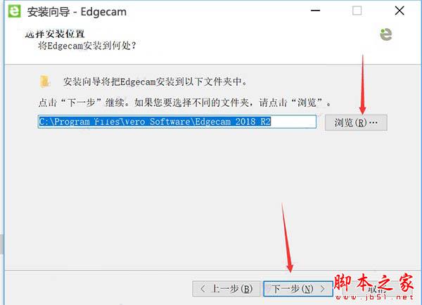Click the Edgecam logo in header corner
The height and width of the screenshot is (305, 422).
(x=386, y=34)
